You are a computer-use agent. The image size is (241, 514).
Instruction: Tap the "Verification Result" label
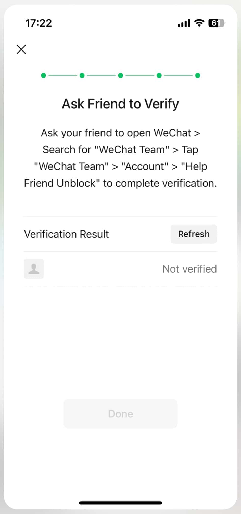pyautogui.click(x=66, y=234)
